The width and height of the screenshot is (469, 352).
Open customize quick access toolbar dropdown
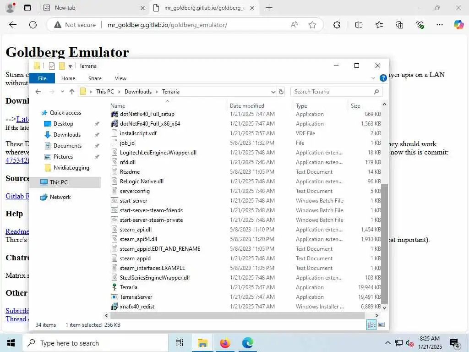click(70, 66)
